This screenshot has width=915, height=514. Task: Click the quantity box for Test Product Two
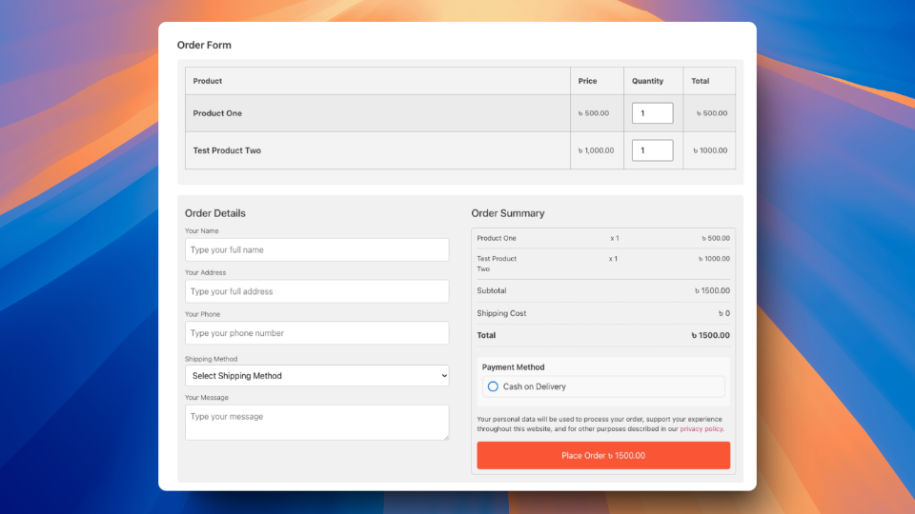[652, 150]
